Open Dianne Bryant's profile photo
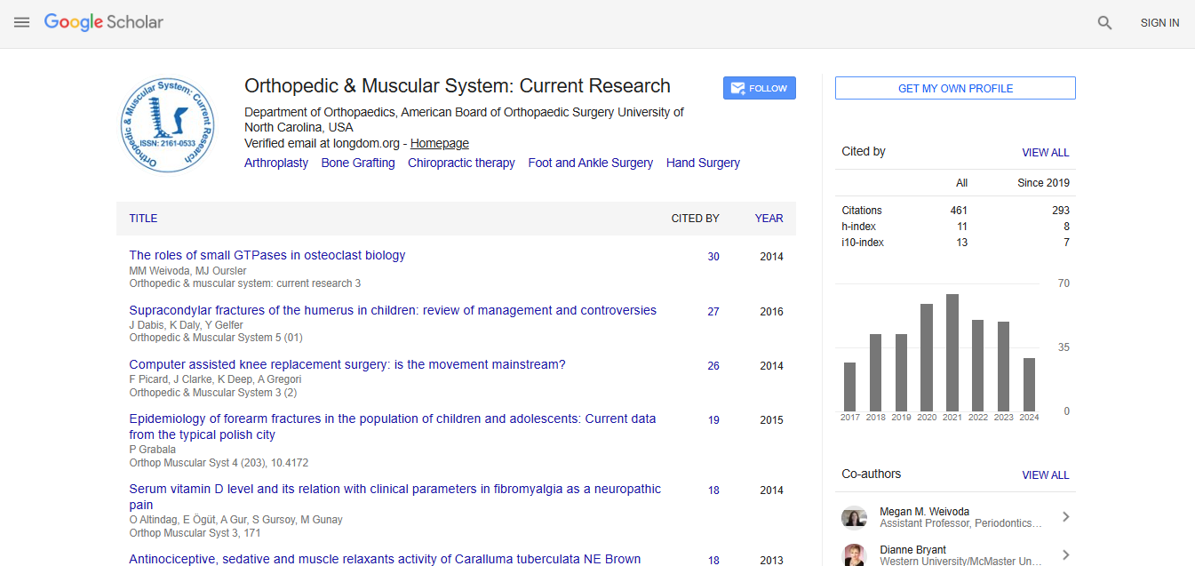Image resolution: width=1195 pixels, height=566 pixels. [x=854, y=554]
